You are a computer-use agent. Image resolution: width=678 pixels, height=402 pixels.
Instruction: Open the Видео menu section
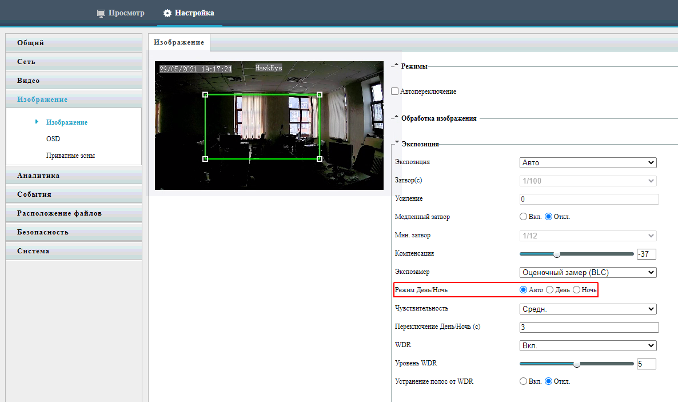click(x=74, y=81)
